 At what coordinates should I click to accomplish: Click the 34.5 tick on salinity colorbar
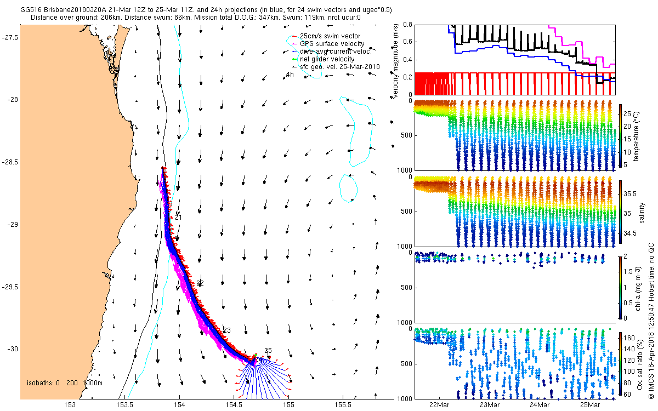tap(629, 233)
